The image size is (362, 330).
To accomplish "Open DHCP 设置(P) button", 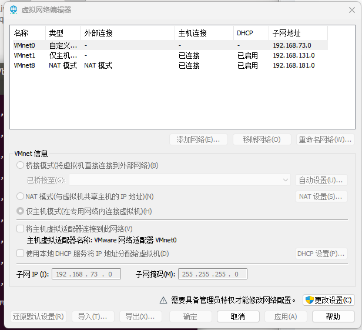I will coord(321,254).
